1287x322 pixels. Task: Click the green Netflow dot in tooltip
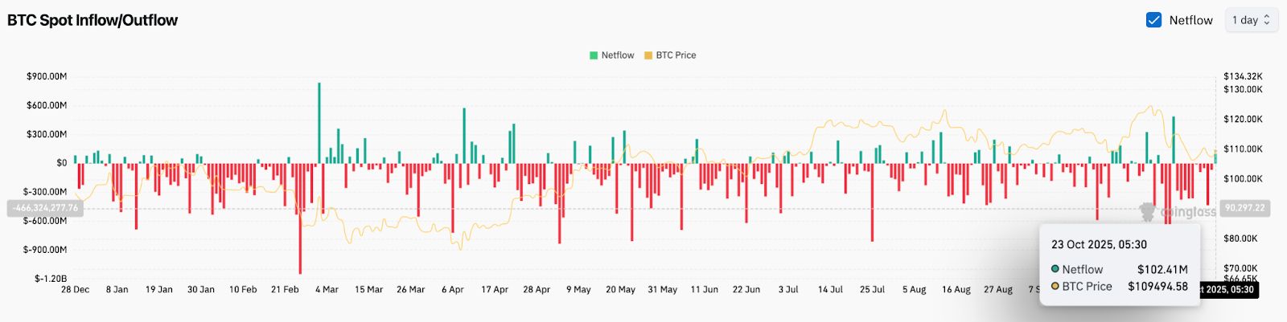1055,269
